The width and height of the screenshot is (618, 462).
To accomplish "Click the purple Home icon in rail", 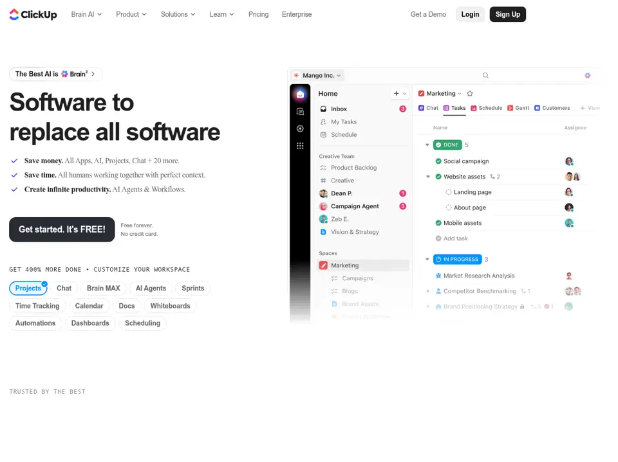I will point(300,94).
